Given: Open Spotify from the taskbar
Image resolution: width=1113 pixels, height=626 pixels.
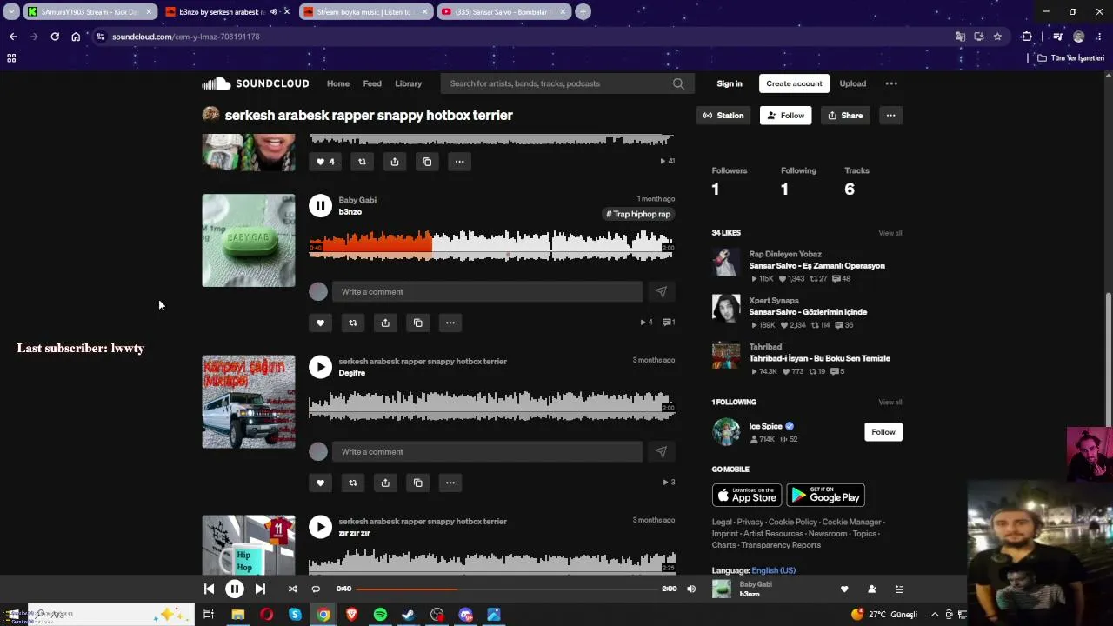Looking at the screenshot, I should point(380,615).
